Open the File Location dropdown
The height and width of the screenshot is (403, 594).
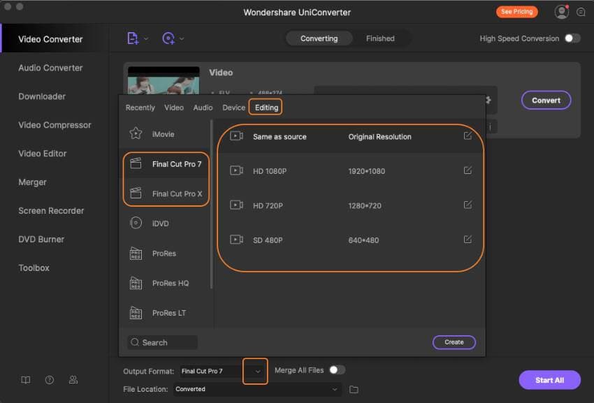tap(335, 389)
